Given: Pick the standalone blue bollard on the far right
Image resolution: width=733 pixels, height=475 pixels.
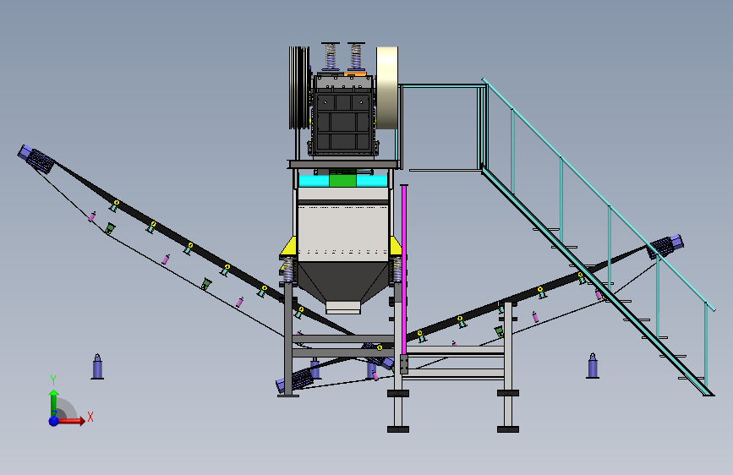Looking at the screenshot, I should tap(593, 366).
